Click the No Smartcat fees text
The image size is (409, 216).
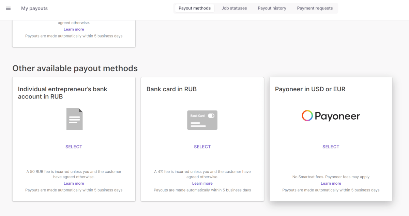click(x=331, y=177)
